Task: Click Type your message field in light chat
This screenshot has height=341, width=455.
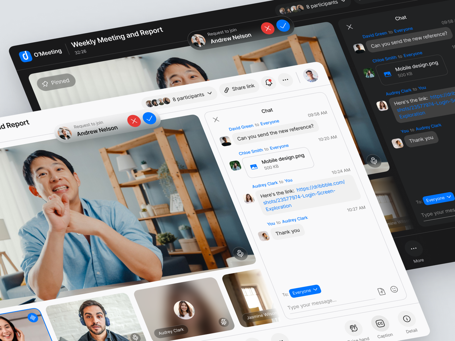Action: [331, 304]
